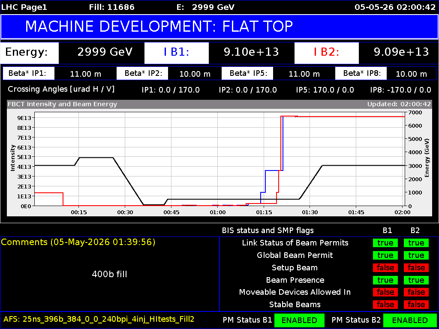Click the '01:30' time axis tick

pyautogui.click(x=310, y=212)
